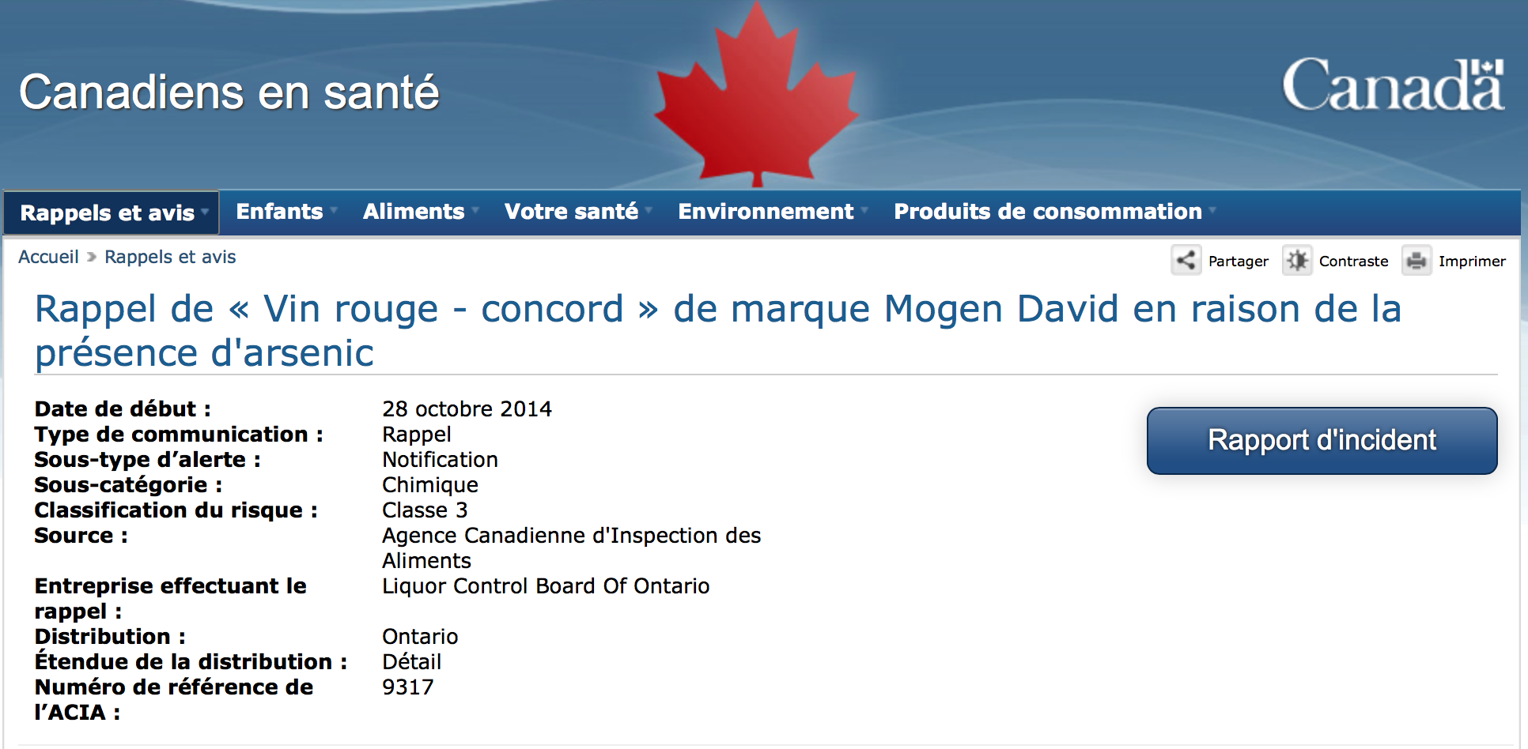Click the red maple leaf emblem

757,93
